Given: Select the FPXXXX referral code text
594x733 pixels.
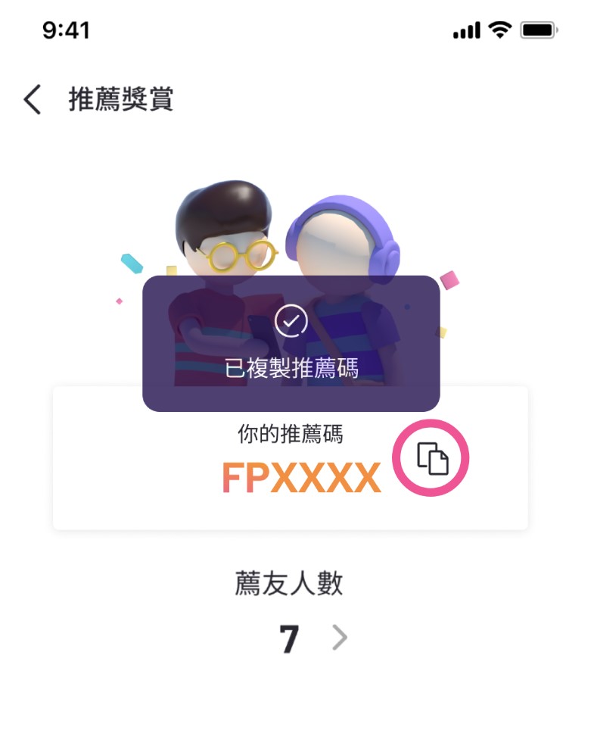Looking at the screenshot, I should [x=301, y=477].
